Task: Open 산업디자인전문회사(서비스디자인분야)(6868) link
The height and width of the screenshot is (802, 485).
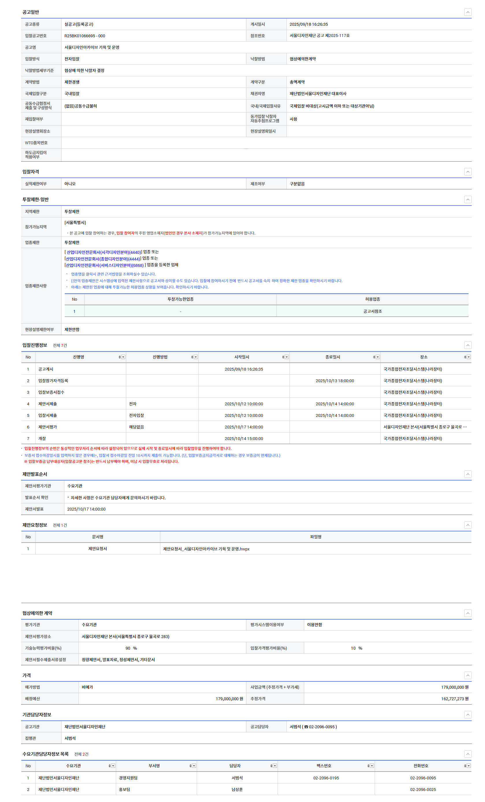Action: [x=104, y=265]
